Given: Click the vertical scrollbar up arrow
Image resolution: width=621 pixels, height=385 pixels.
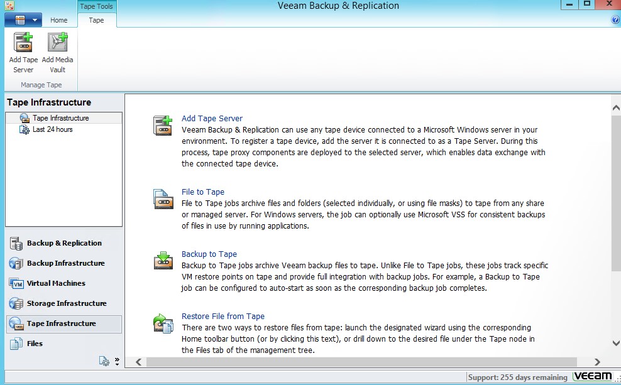Looking at the screenshot, I should click(616, 107).
